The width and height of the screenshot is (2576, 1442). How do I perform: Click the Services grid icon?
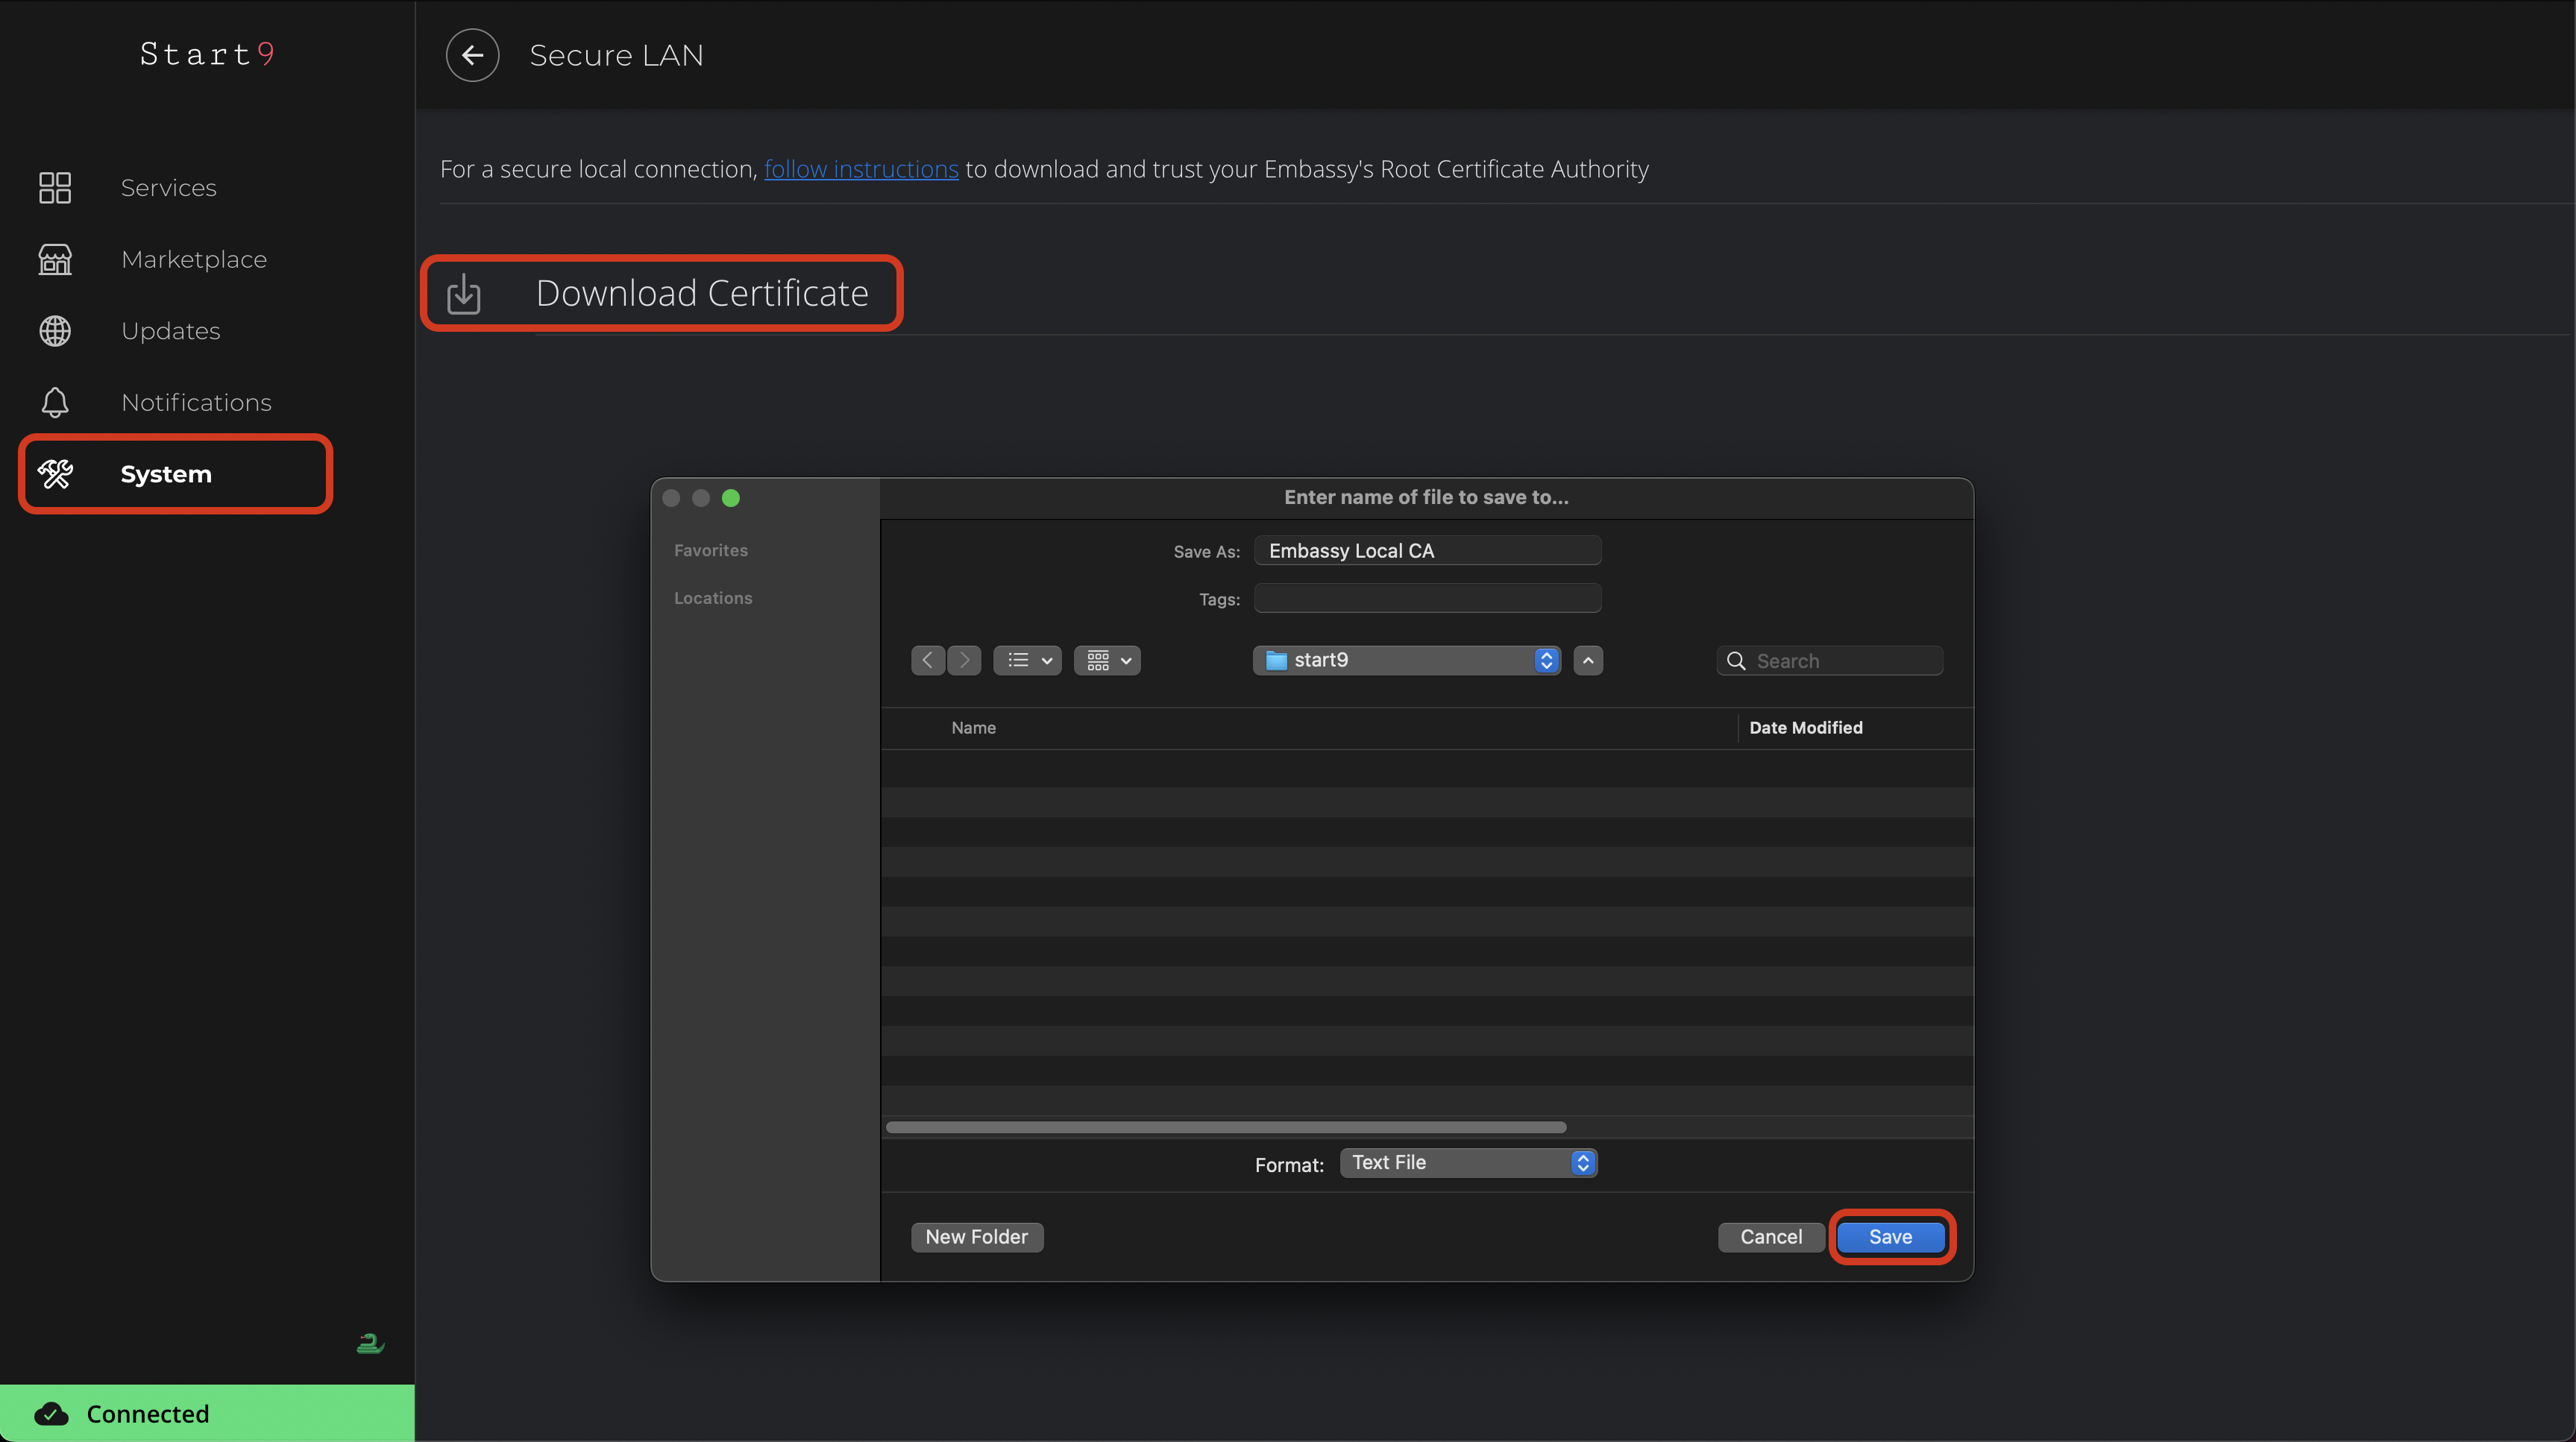[x=55, y=188]
